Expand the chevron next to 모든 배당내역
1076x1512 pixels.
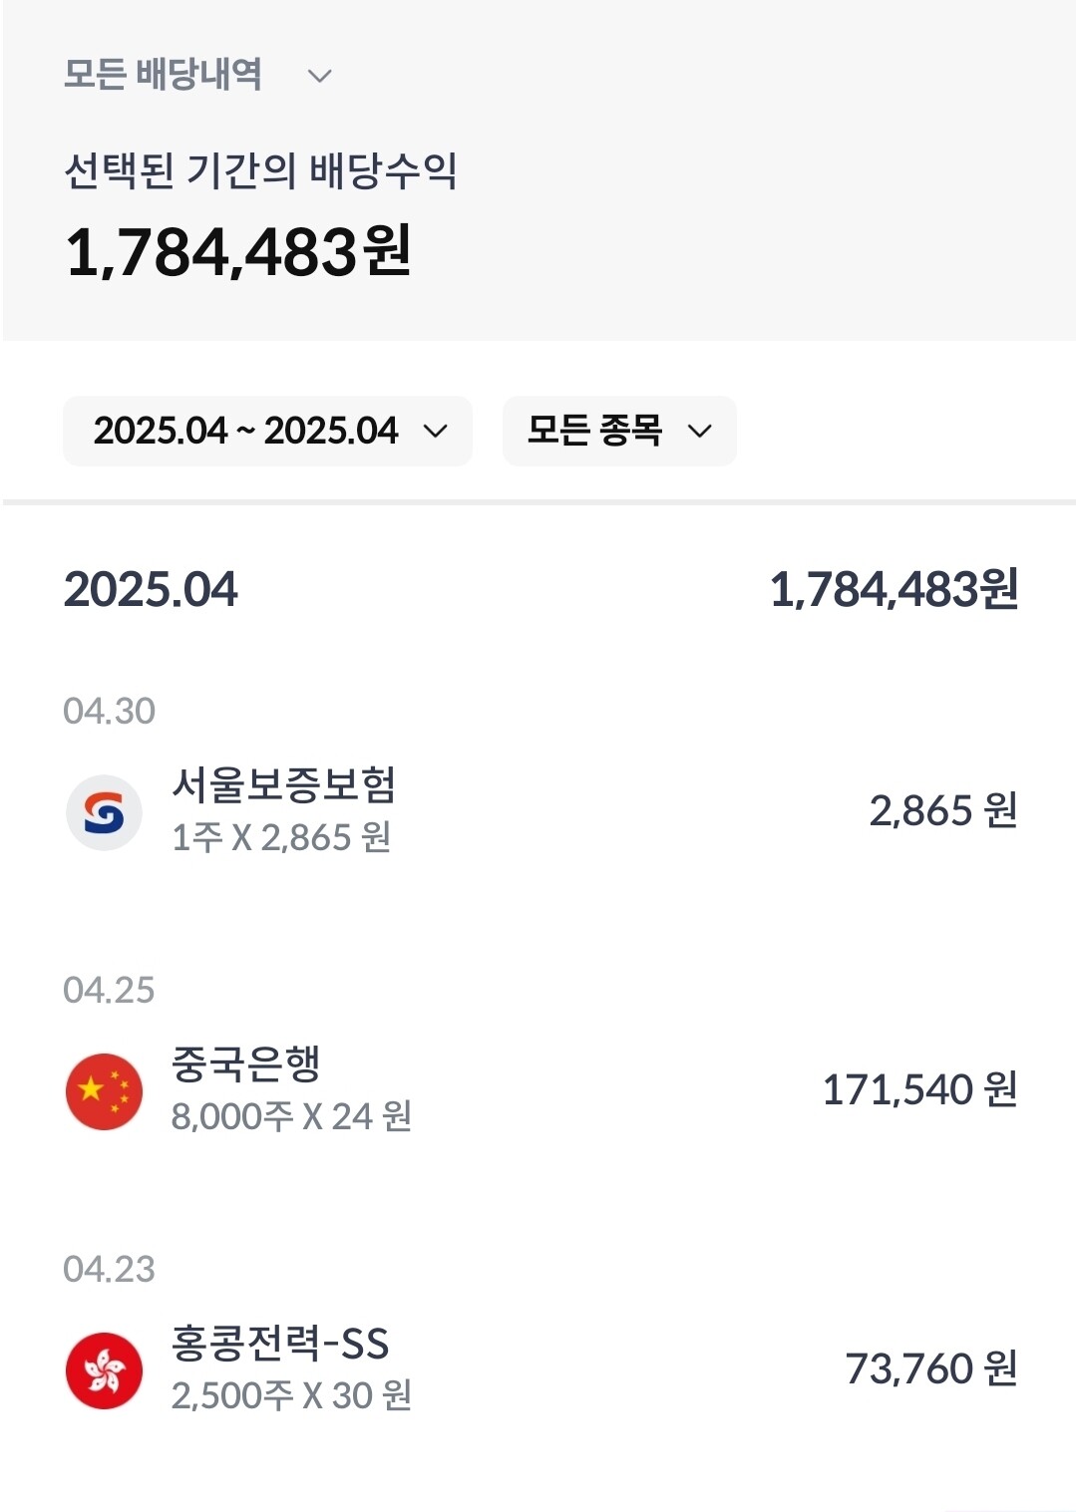coord(319,76)
